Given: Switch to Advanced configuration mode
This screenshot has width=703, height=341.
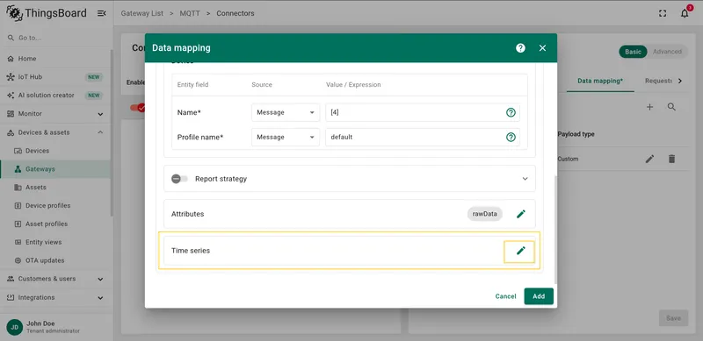Looking at the screenshot, I should pos(667,52).
